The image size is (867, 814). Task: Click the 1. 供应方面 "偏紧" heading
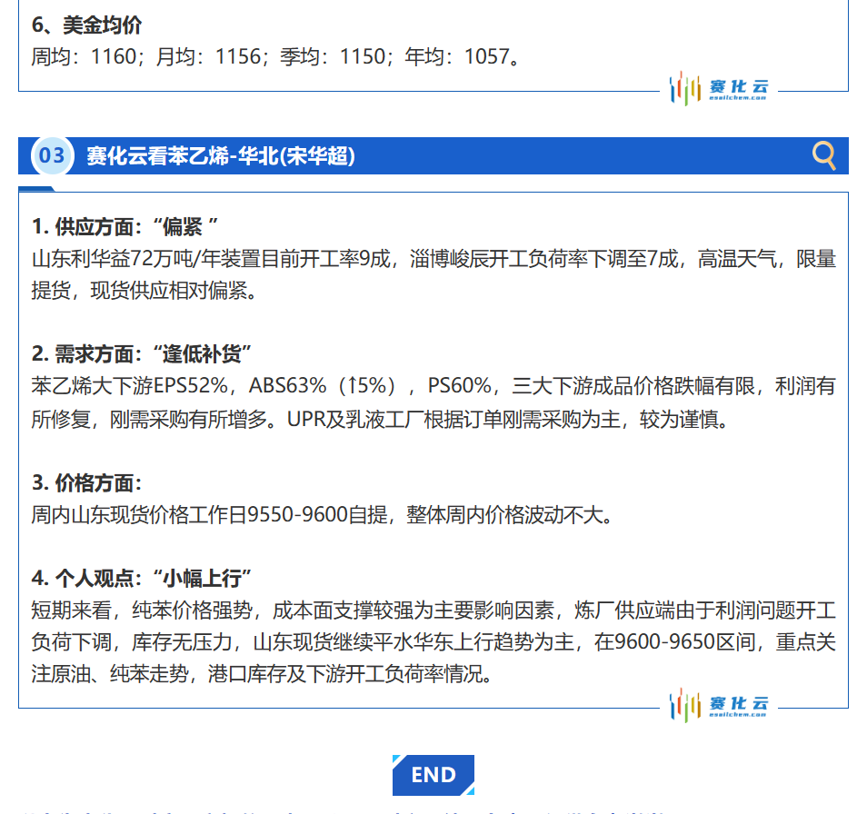[125, 225]
